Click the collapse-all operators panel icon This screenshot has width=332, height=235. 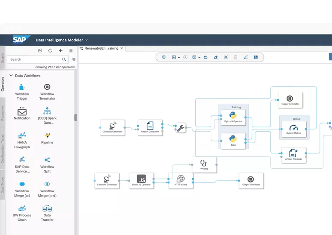click(40, 50)
